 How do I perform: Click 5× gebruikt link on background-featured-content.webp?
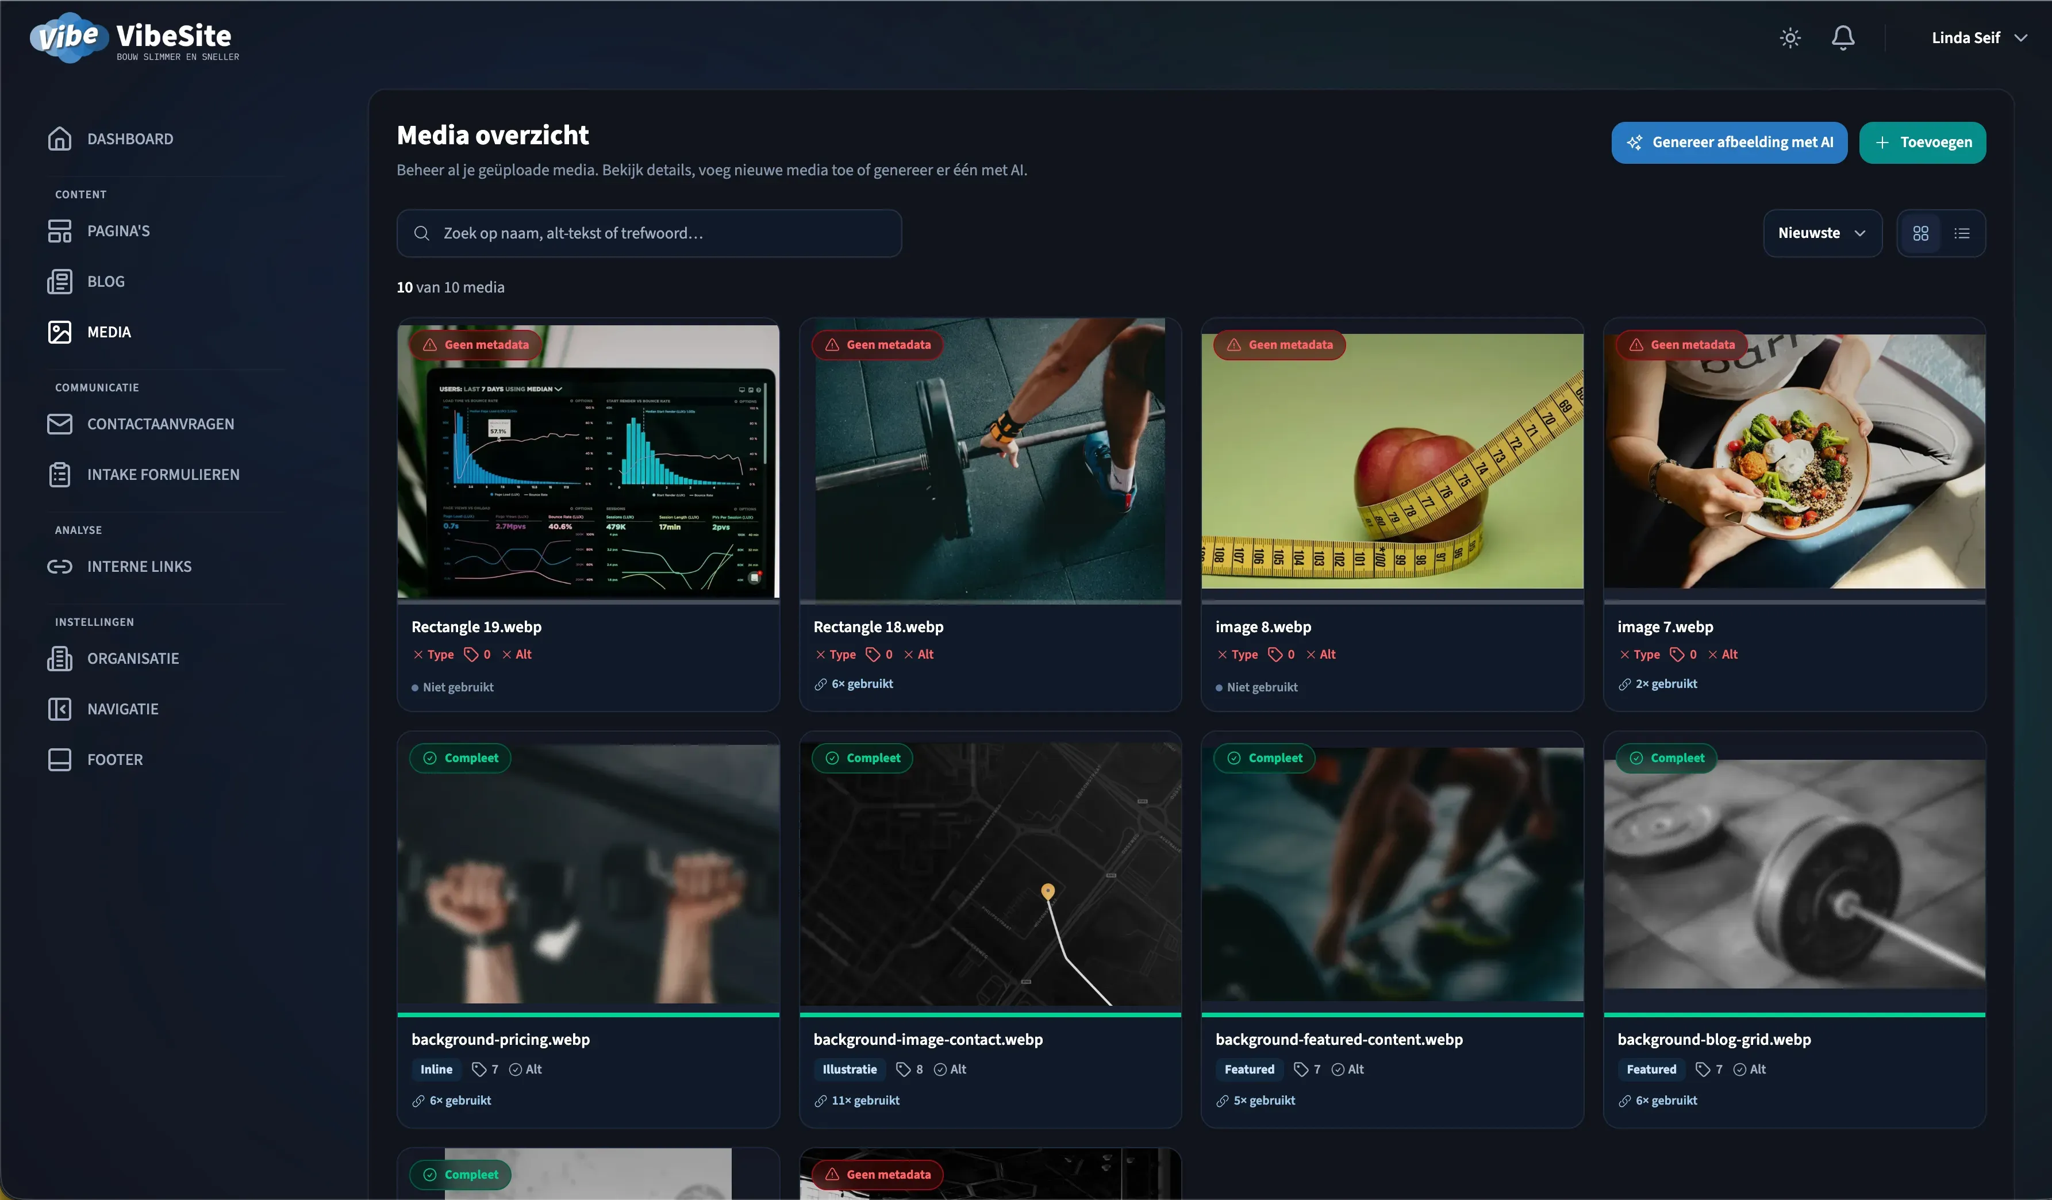(1255, 1101)
